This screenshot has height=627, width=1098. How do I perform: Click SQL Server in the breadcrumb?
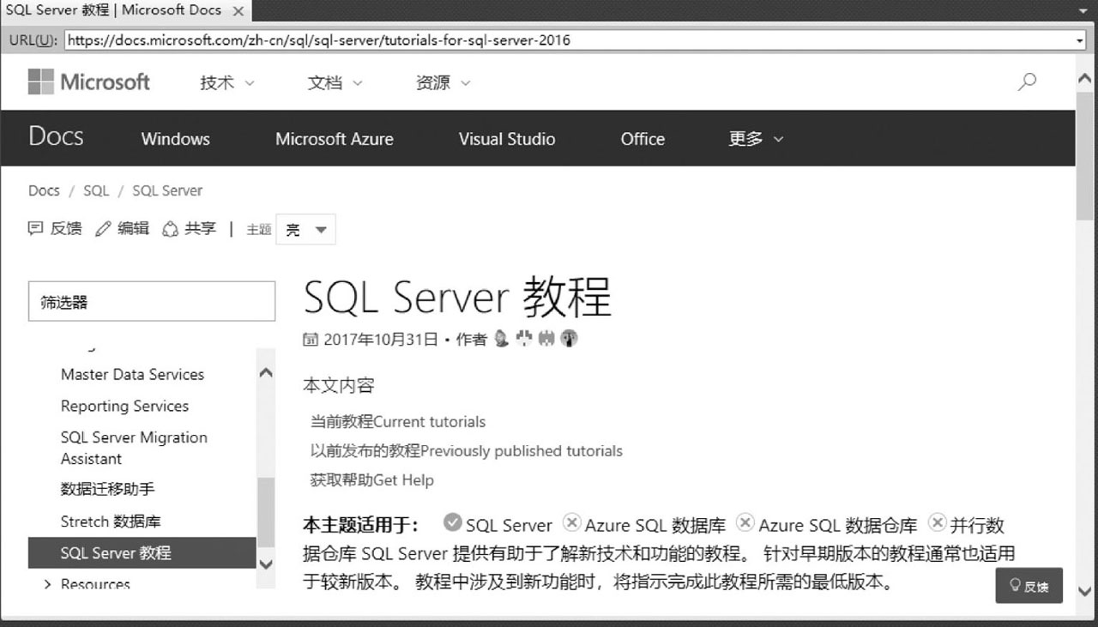[x=167, y=190]
